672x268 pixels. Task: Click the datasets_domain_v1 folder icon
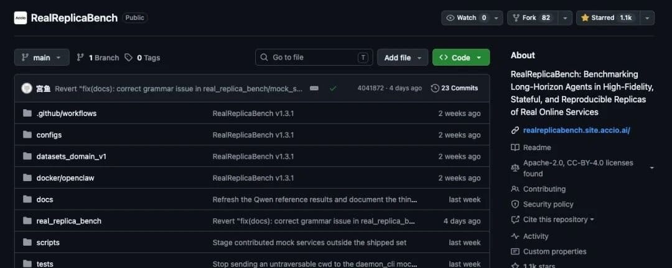click(x=27, y=156)
